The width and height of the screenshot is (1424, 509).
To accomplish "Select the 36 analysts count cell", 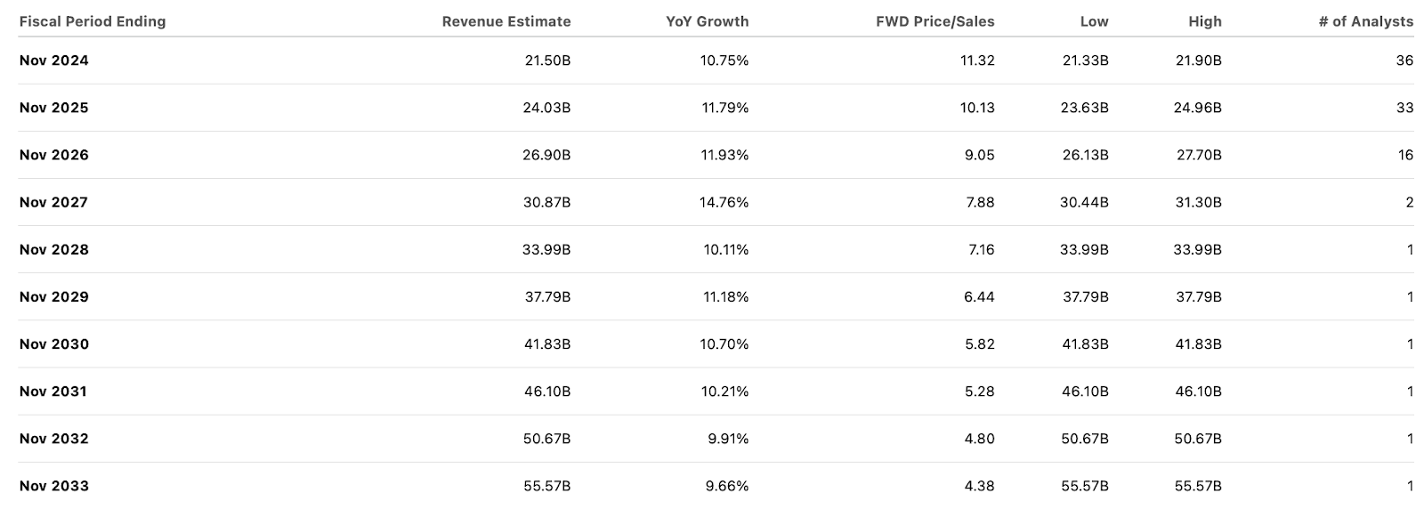I will pyautogui.click(x=1404, y=61).
